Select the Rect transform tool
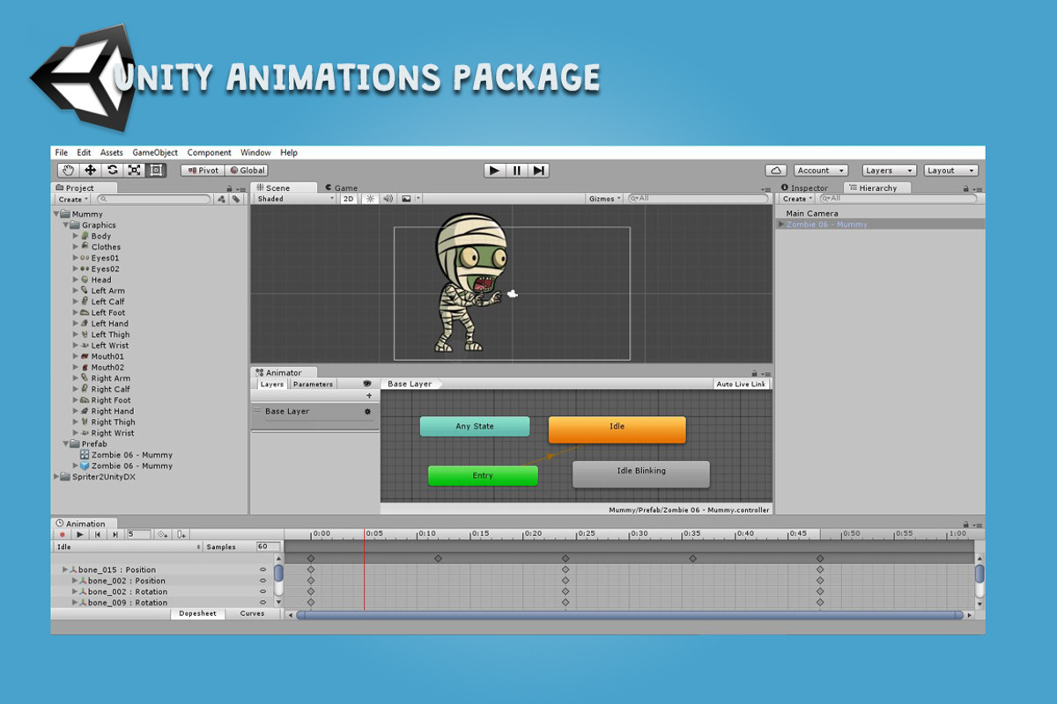Viewport: 1057px width, 704px height. 155,170
